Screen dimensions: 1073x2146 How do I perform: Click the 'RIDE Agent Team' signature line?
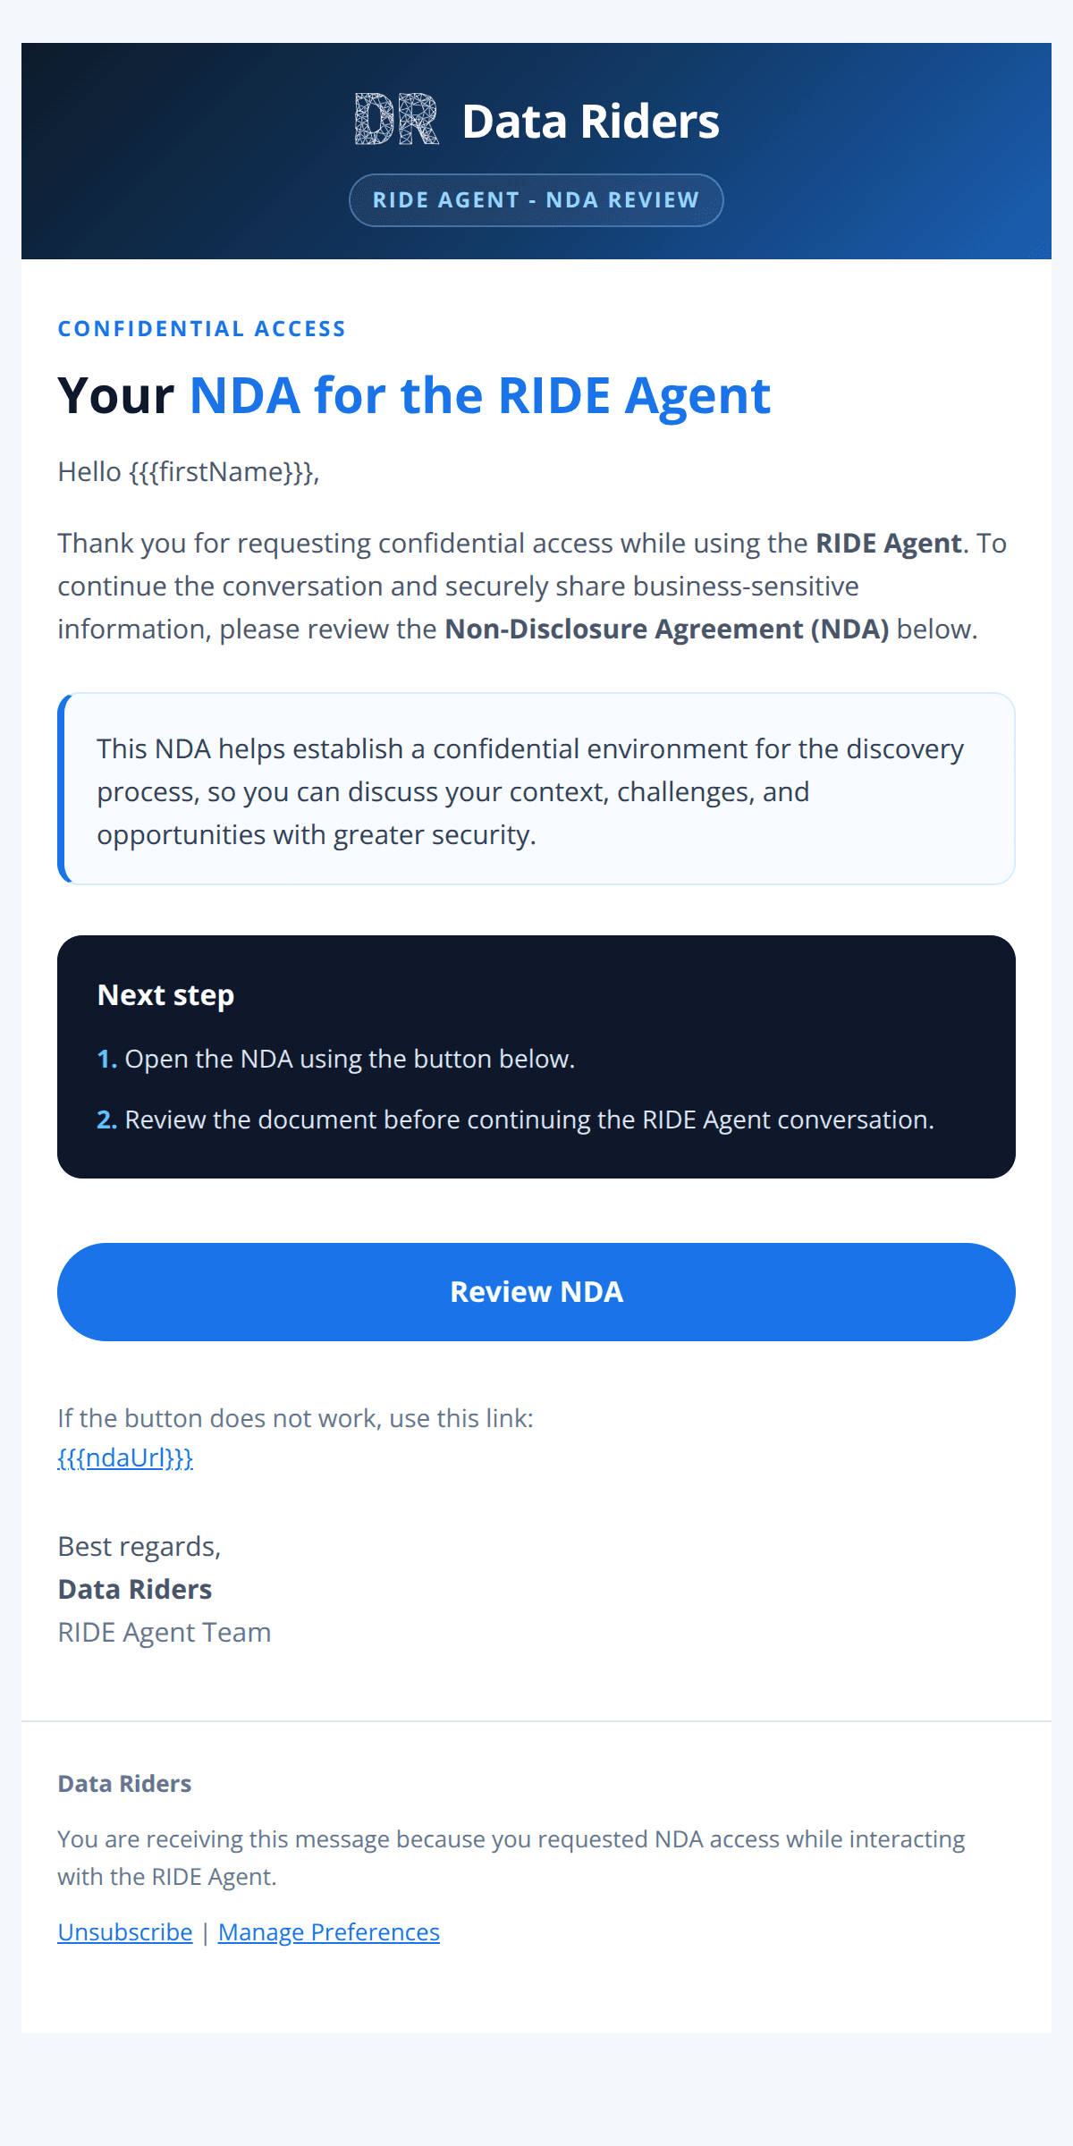(164, 1633)
